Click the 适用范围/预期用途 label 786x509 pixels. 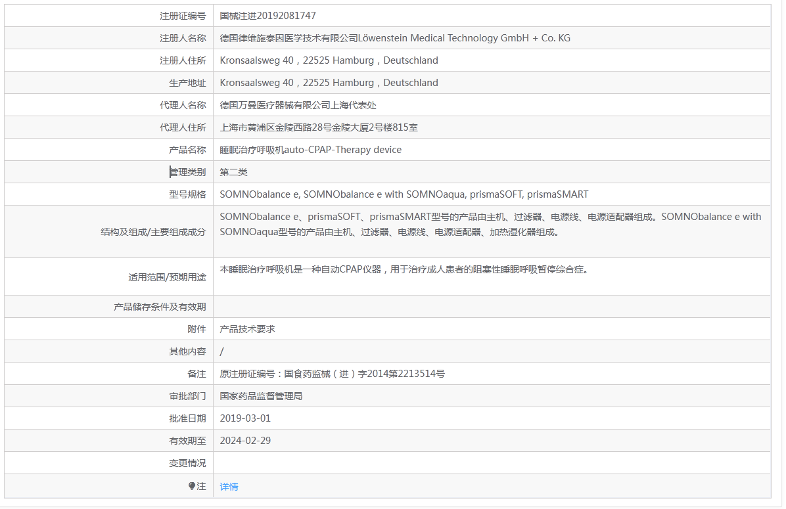pos(167,277)
